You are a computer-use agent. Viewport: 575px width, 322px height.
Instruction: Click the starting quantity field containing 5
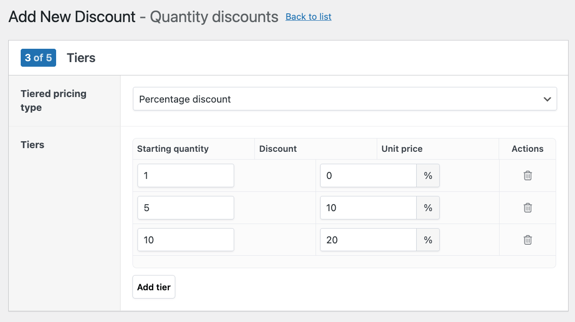pos(185,208)
